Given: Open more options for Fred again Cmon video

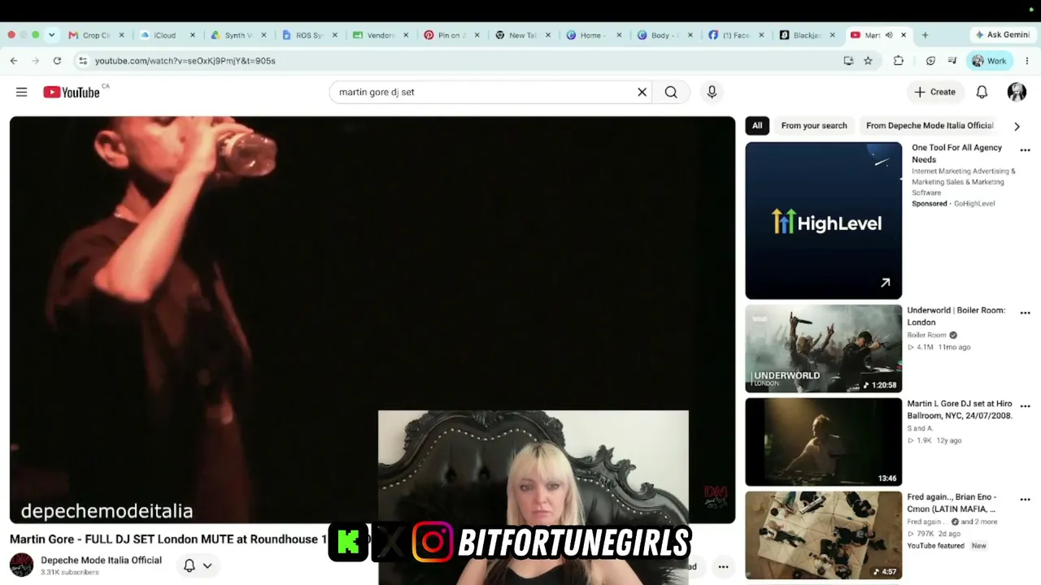Looking at the screenshot, I should pos(1025,500).
